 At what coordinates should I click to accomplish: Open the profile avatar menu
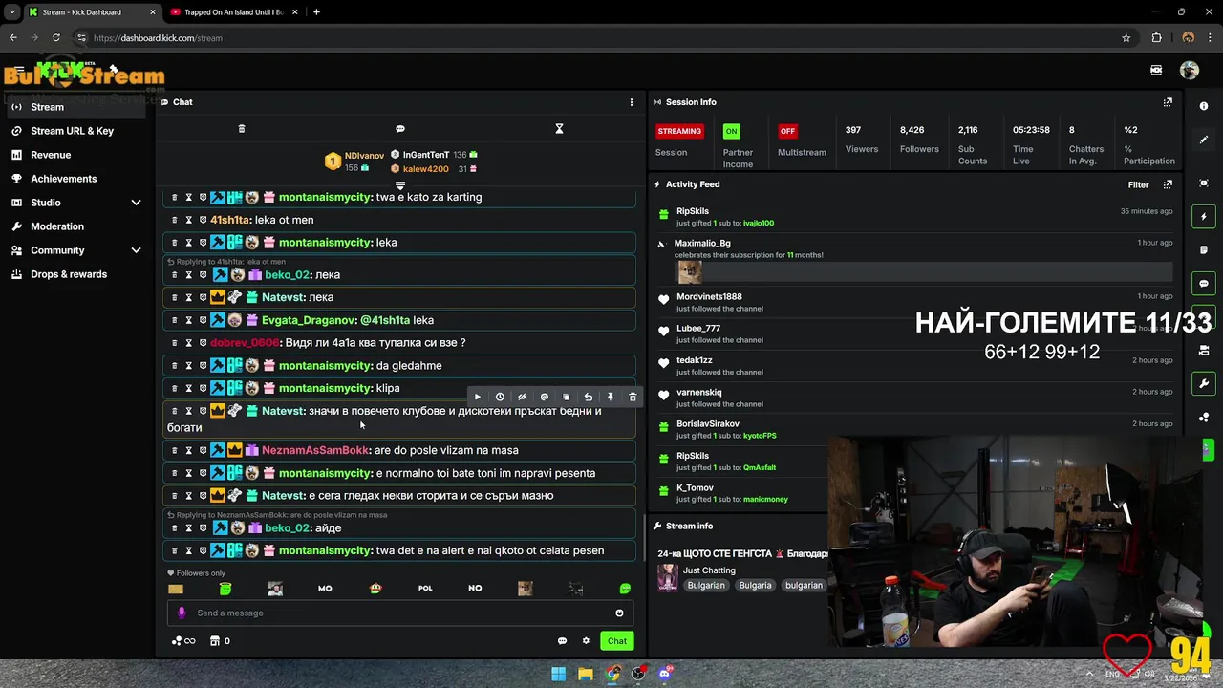[x=1190, y=70]
